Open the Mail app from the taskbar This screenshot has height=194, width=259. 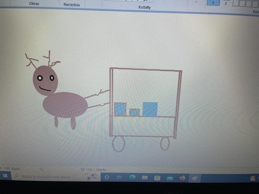click(x=170, y=178)
